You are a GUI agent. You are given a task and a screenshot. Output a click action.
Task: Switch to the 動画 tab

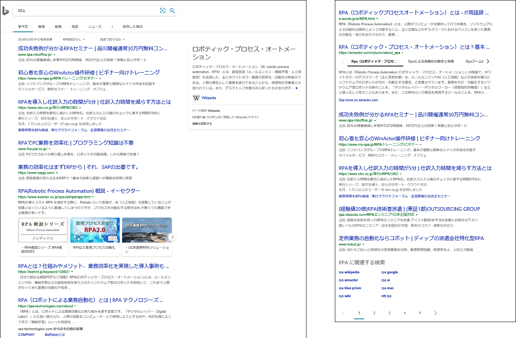tap(58, 27)
